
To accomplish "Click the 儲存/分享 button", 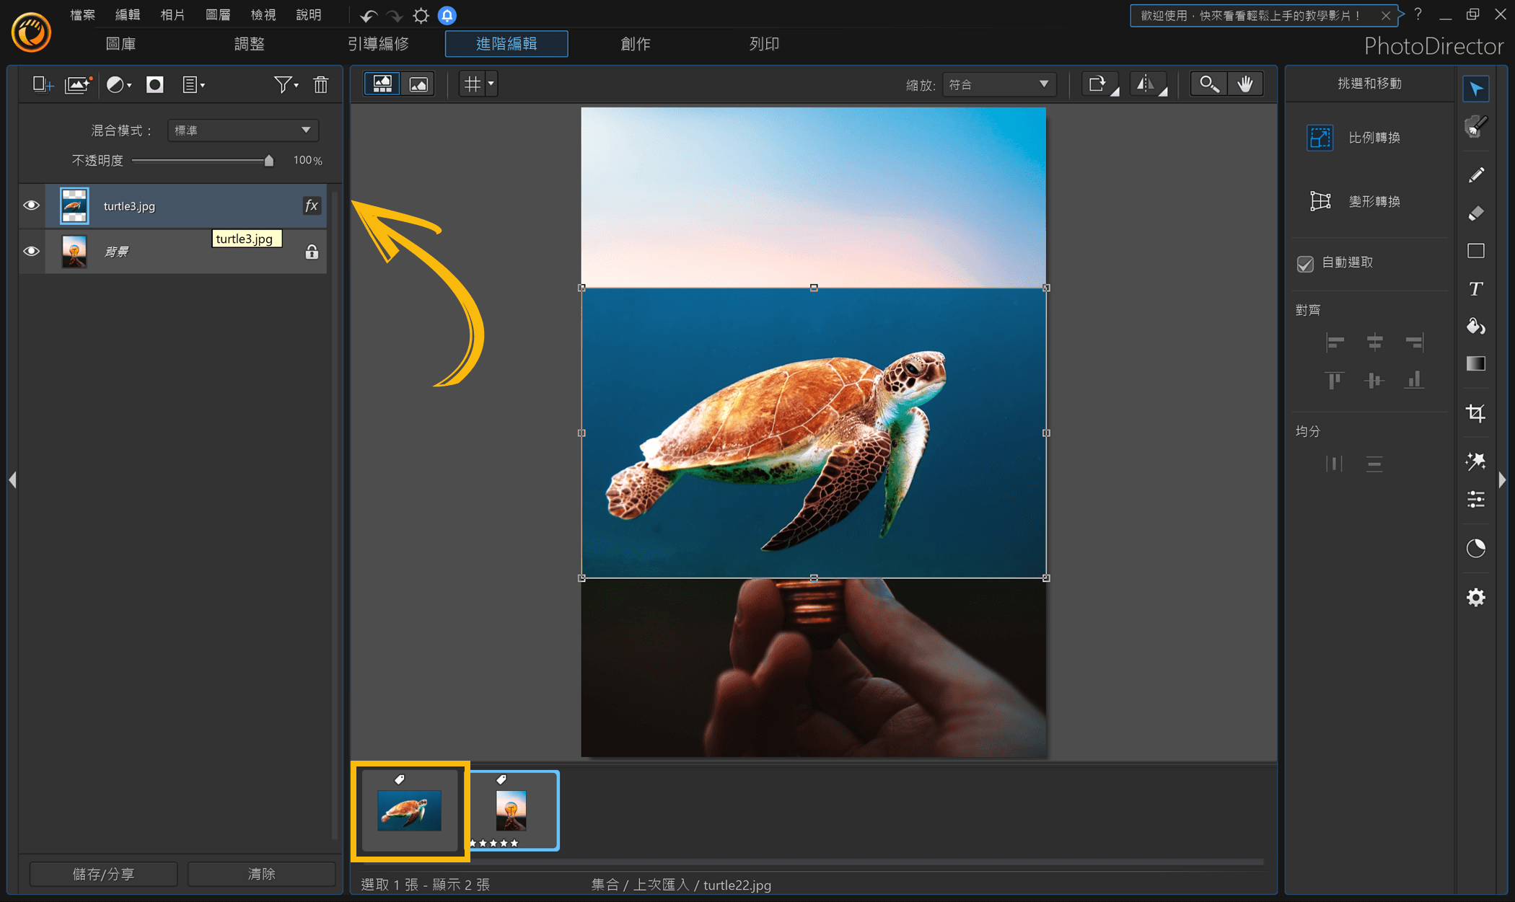I will (x=103, y=874).
